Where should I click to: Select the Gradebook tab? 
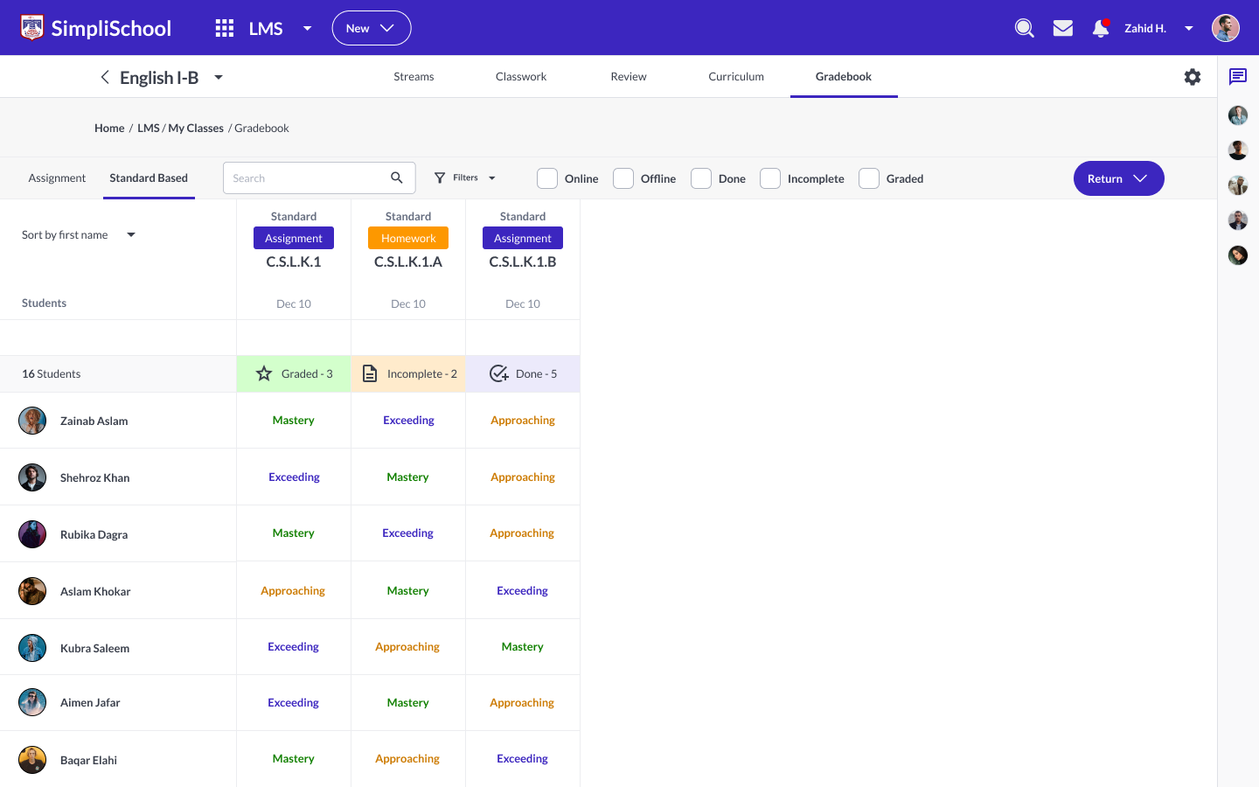(844, 77)
